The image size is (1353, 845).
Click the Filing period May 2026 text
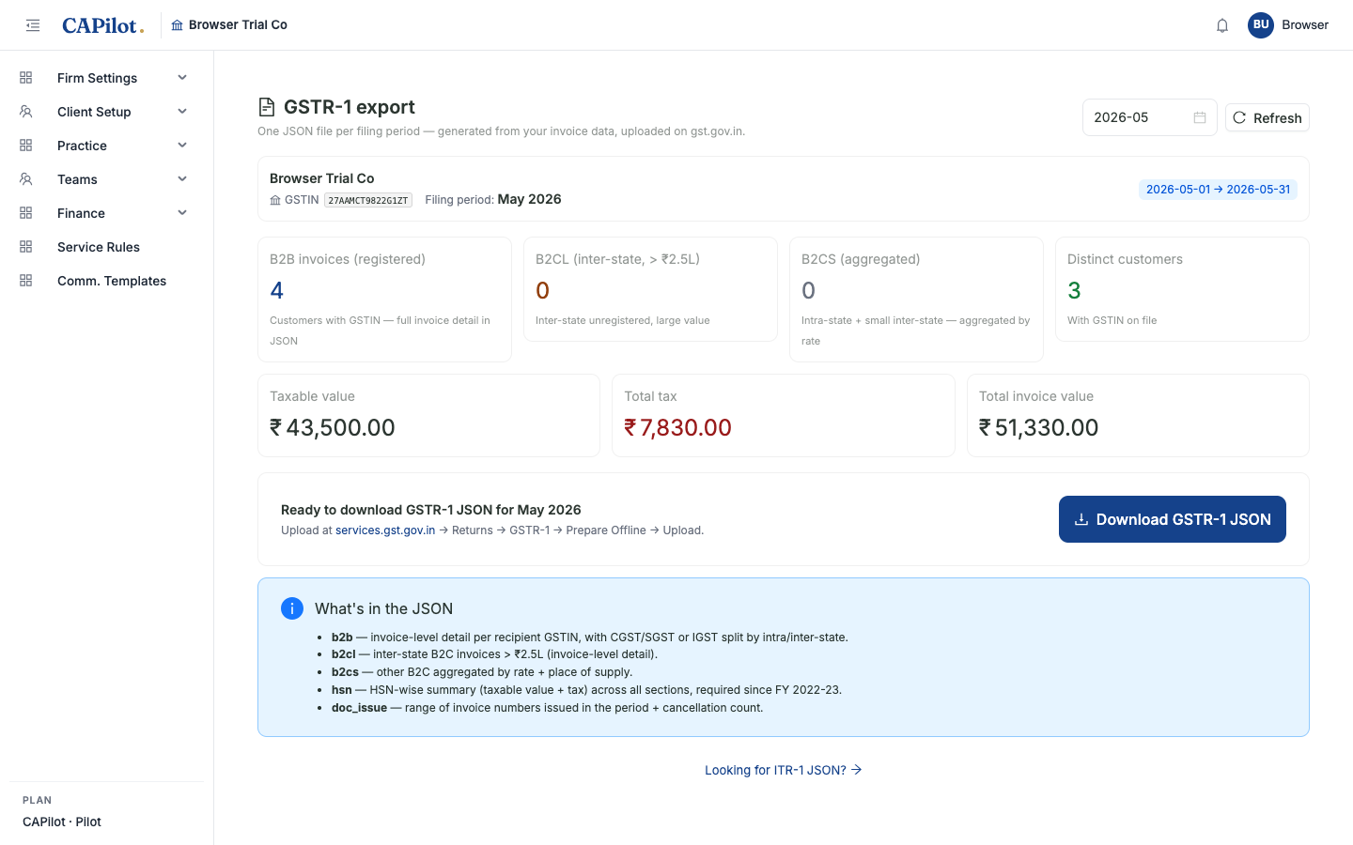point(493,199)
